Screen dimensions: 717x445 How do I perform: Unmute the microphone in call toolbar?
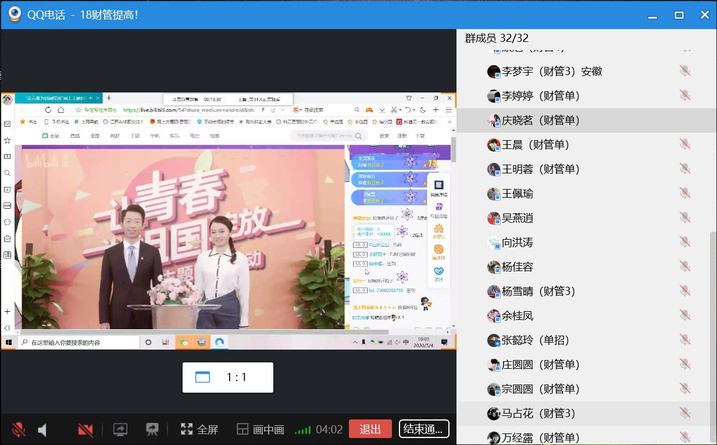(x=19, y=430)
